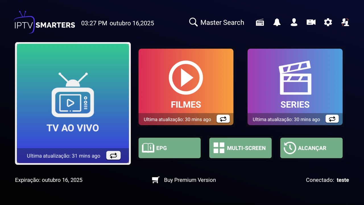This screenshot has width=364, height=205.
Task: Open the TV AO VIVO live TV tile
Action: point(73,103)
